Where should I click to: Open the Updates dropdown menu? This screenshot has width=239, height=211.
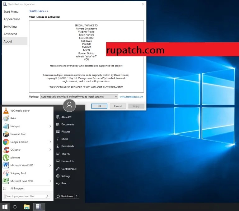pos(79,97)
